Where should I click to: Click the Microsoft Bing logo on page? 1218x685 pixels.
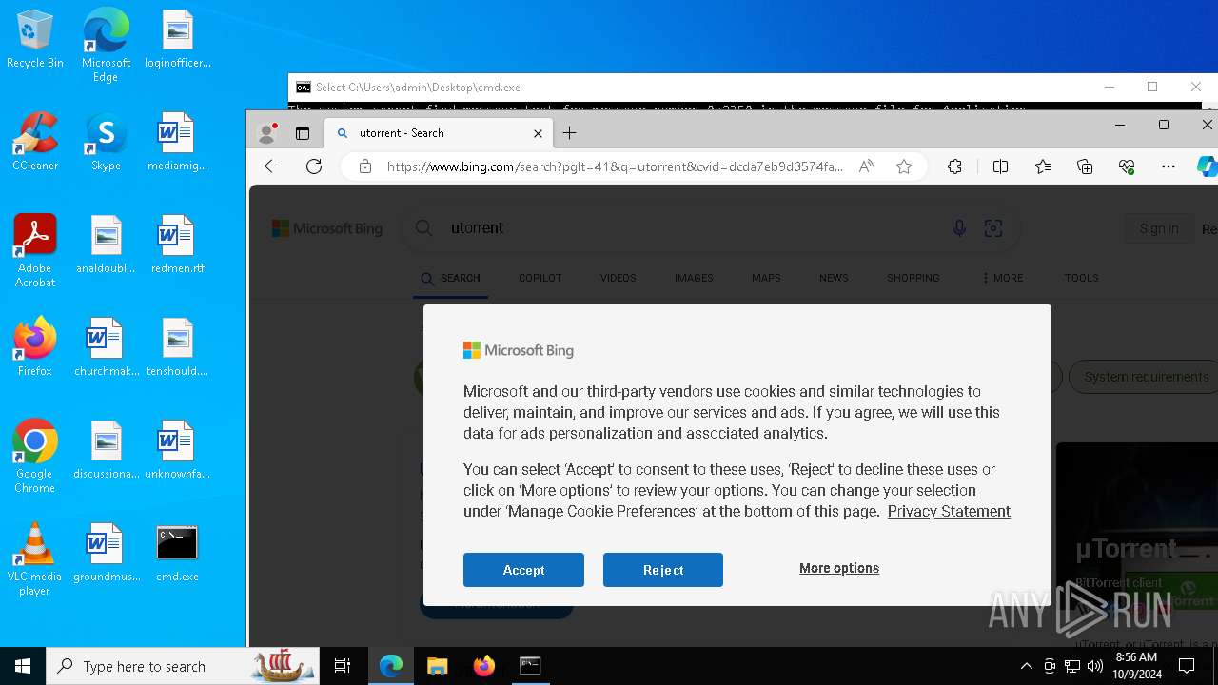327,228
